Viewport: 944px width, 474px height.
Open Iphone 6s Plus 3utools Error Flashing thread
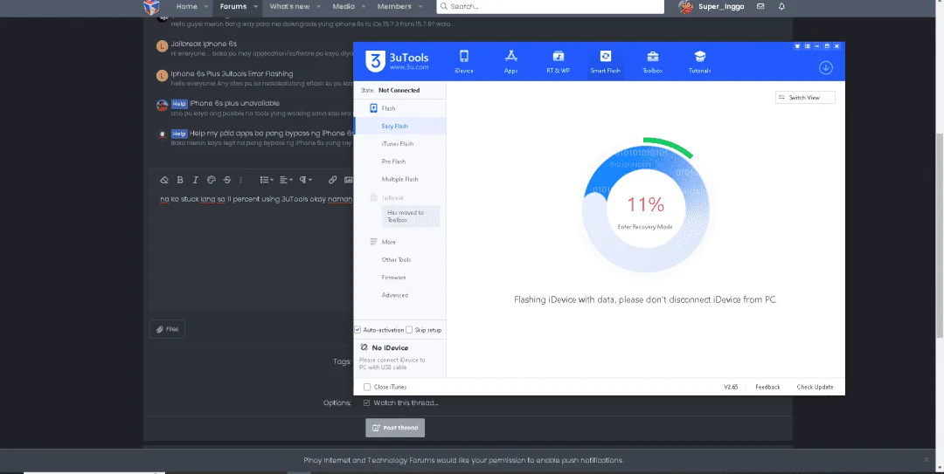(232, 73)
